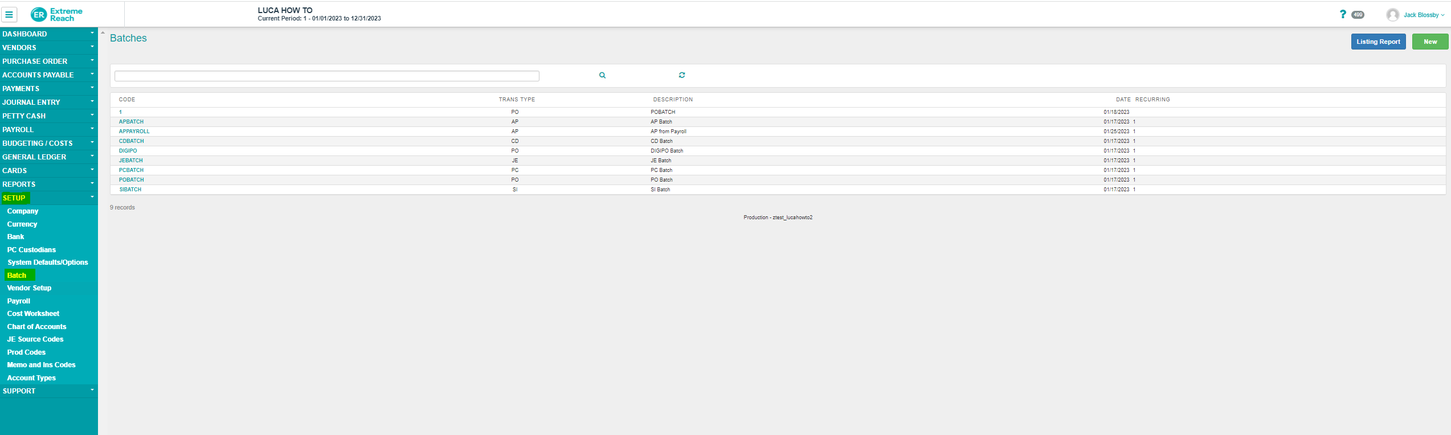Open Vendor Setup submenu item
Image resolution: width=1451 pixels, height=435 pixels.
coord(29,288)
